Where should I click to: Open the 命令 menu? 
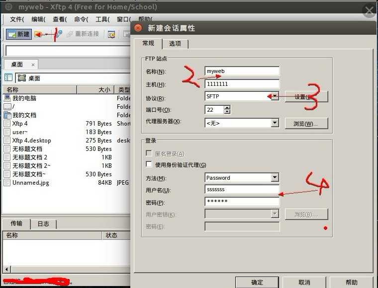(x=81, y=19)
